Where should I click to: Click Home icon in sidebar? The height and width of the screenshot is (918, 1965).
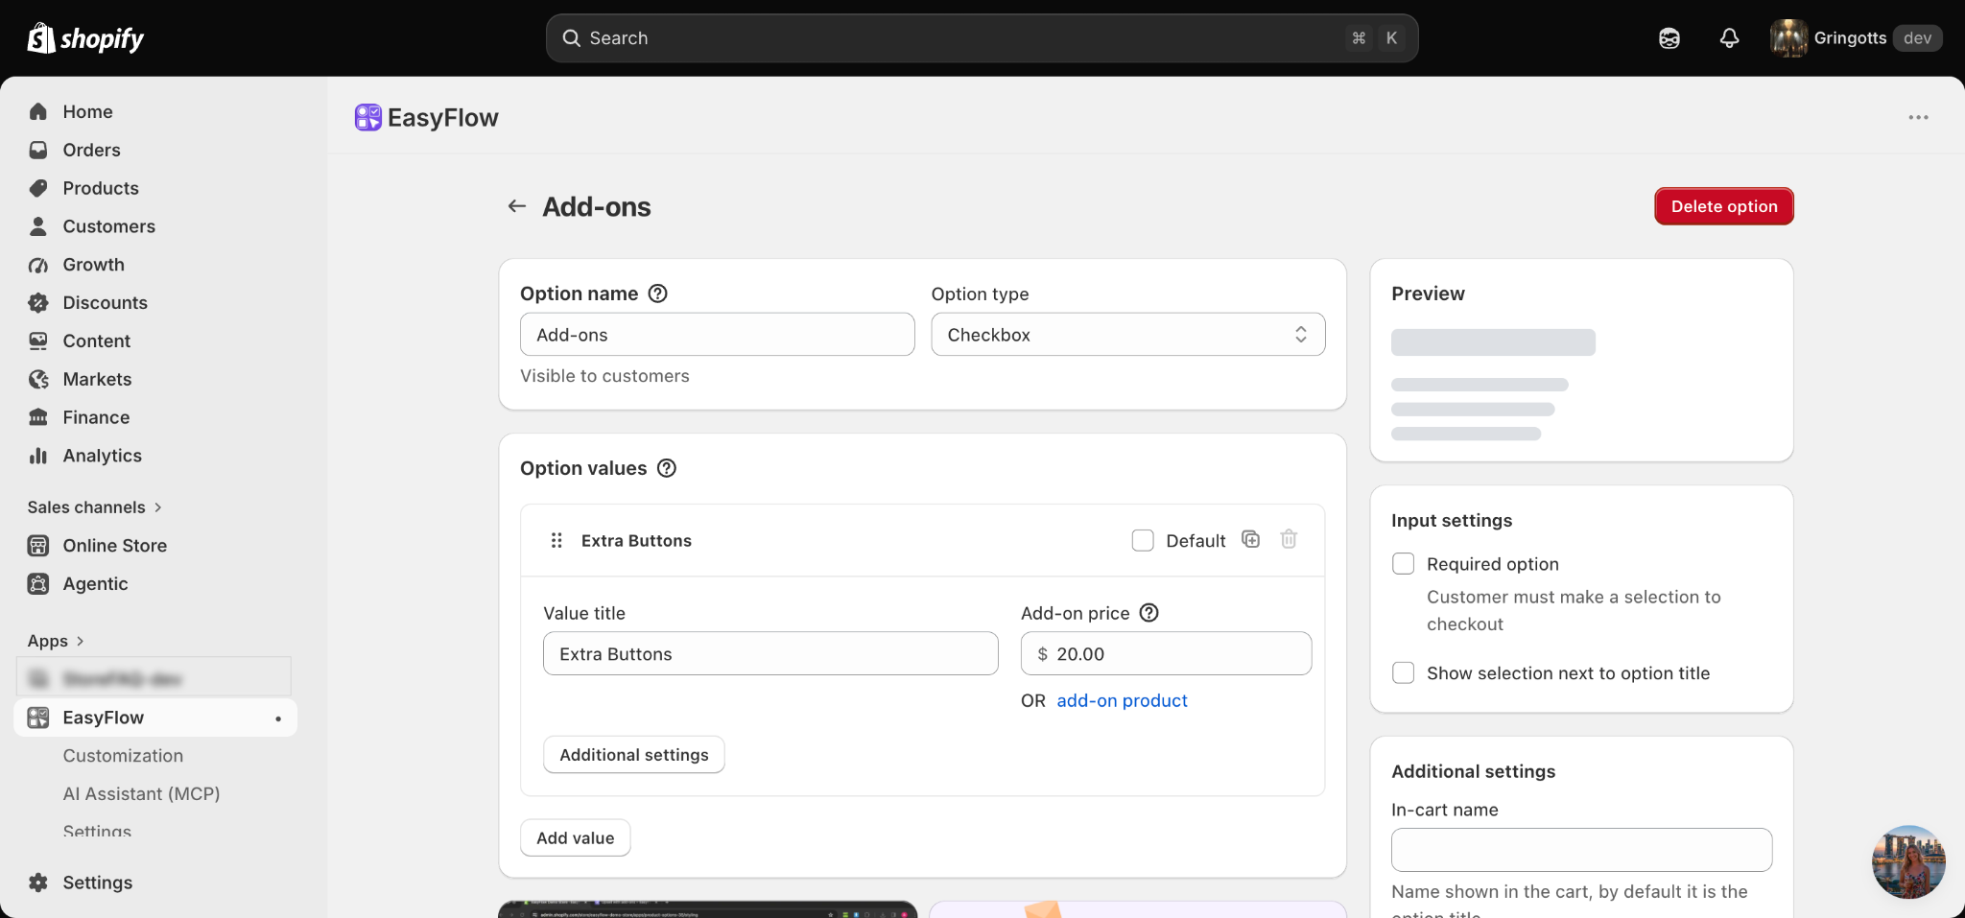click(x=38, y=111)
